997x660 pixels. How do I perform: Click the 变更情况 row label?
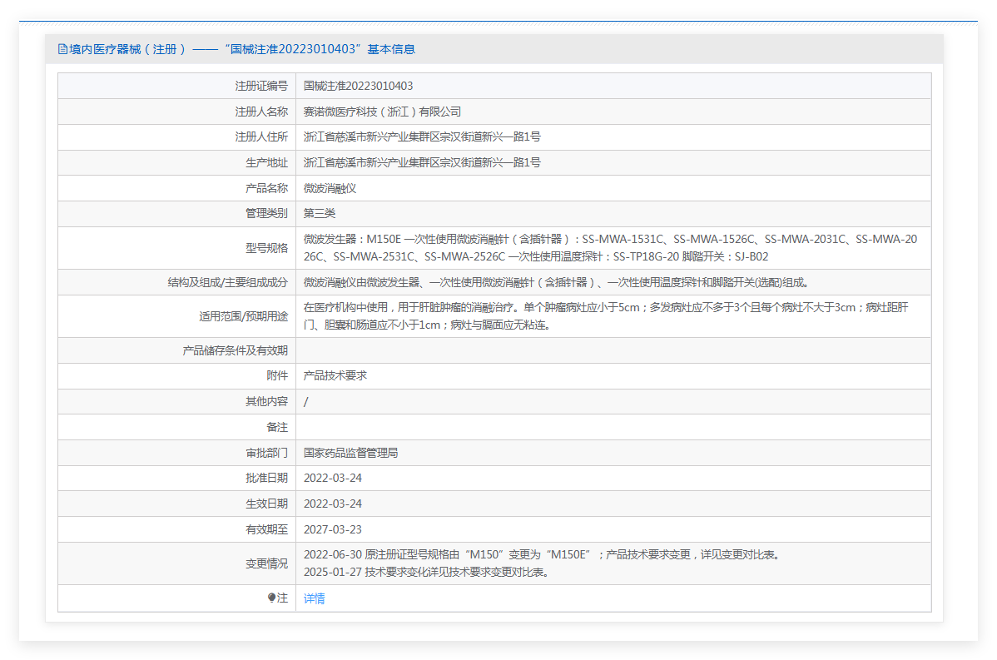[x=266, y=563]
